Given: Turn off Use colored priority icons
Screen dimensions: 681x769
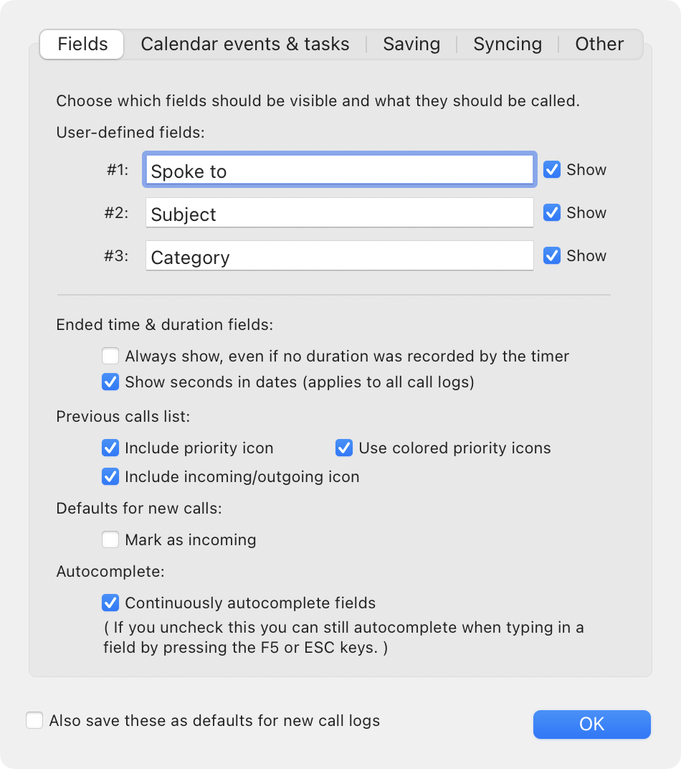Looking at the screenshot, I should [344, 449].
